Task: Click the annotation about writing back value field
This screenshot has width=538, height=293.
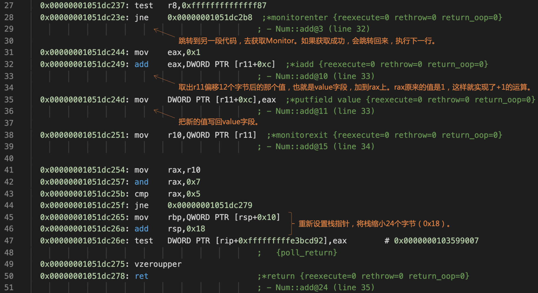Action: (219, 122)
